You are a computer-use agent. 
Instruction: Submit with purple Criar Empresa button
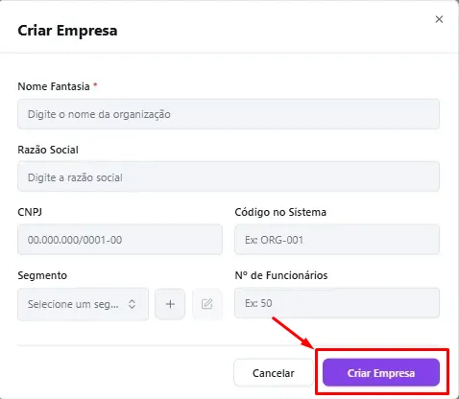[x=381, y=372]
